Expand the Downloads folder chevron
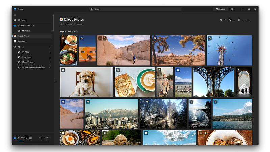This screenshot has height=152, width=270. [x=50, y=57]
